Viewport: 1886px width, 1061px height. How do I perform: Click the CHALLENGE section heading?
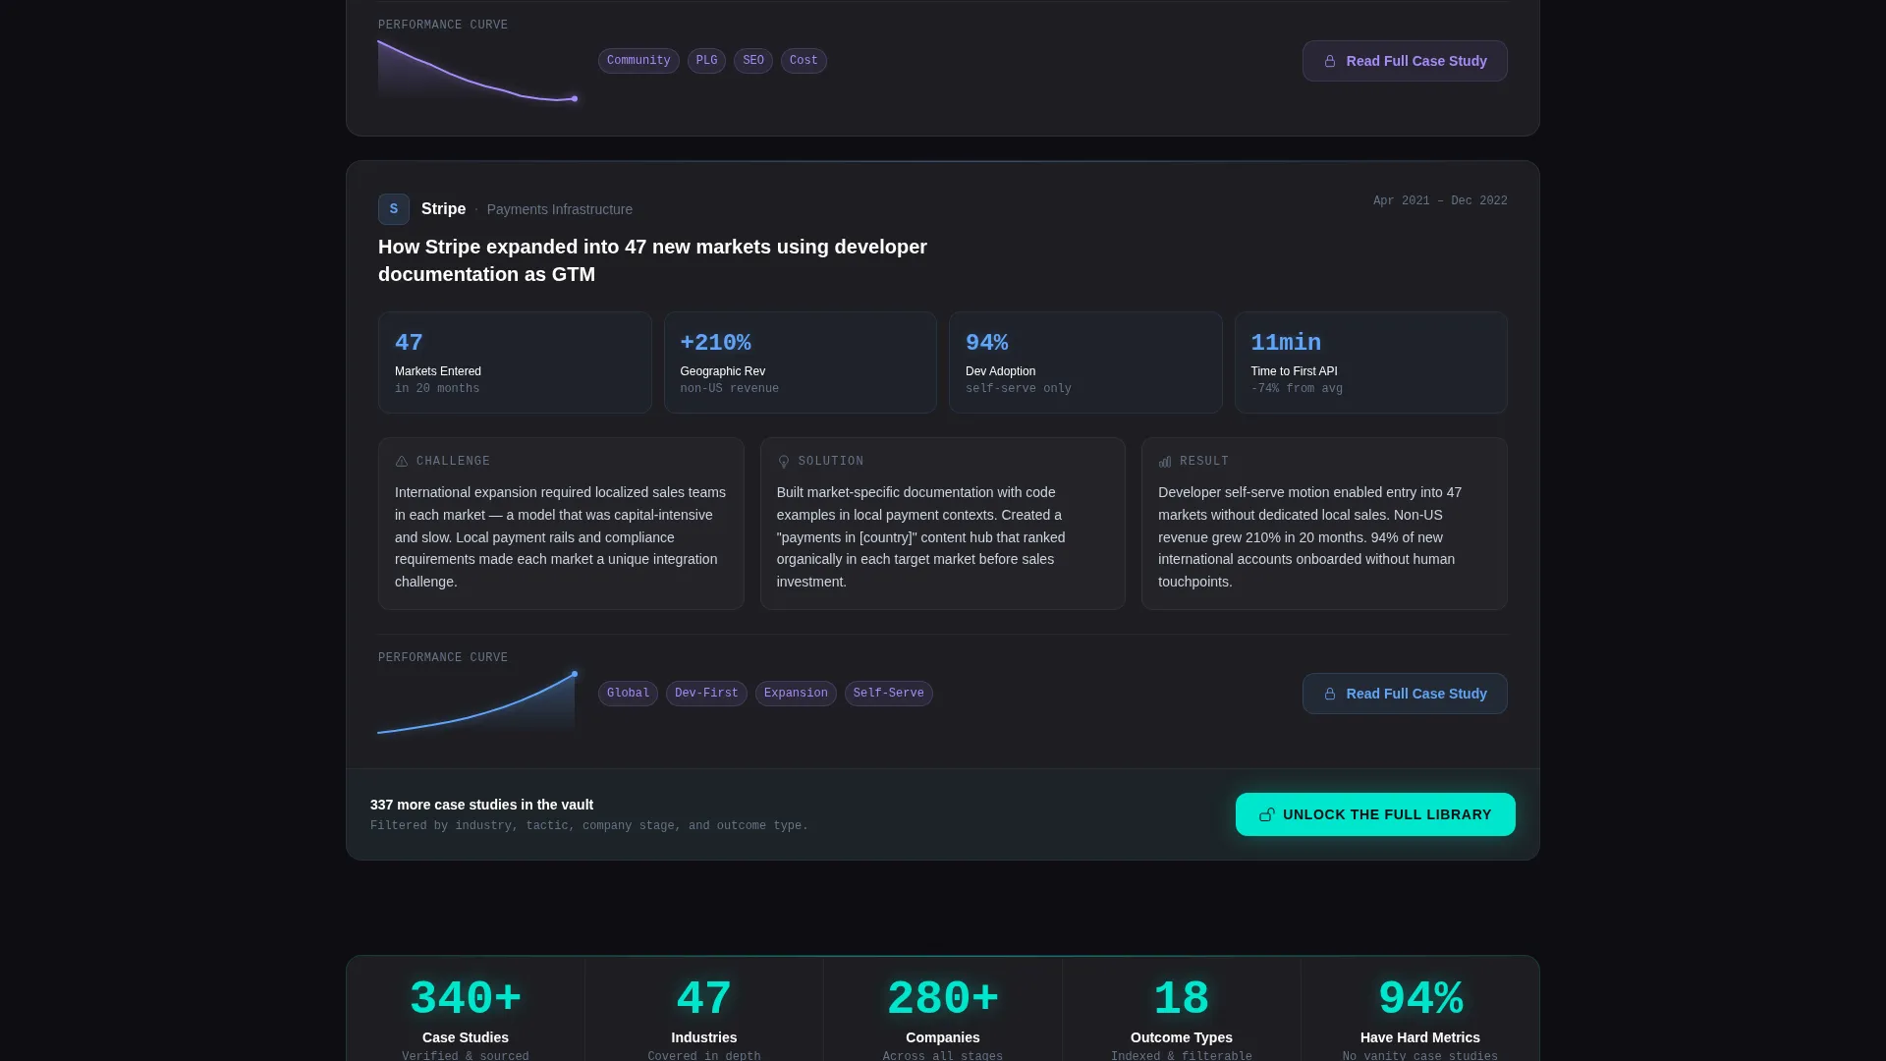(x=453, y=462)
